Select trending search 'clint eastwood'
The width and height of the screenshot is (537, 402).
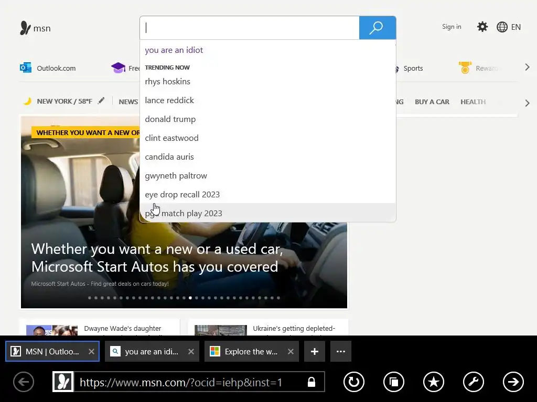268,138
